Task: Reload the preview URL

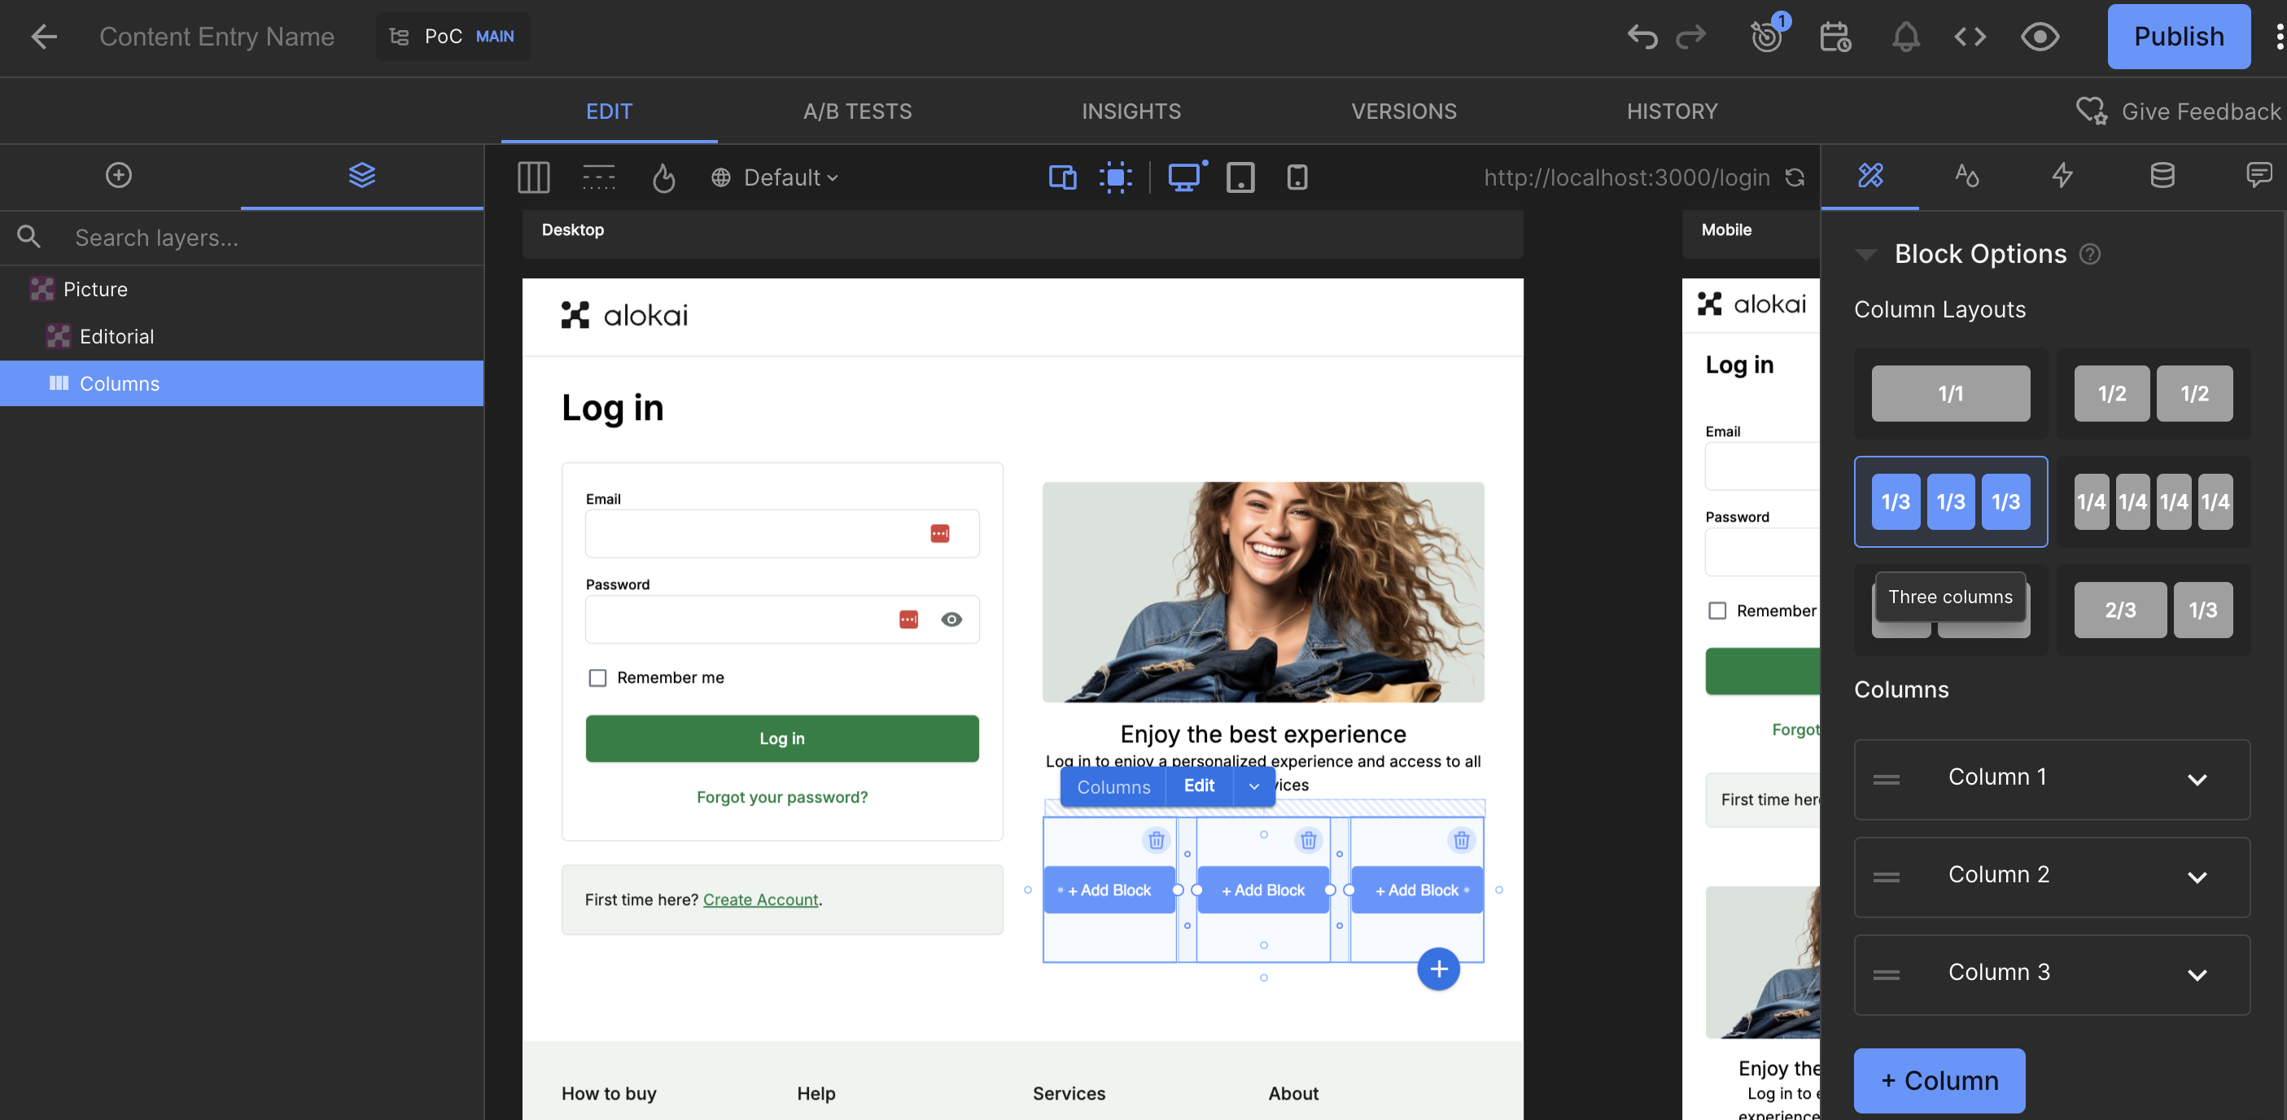Action: point(1795,177)
